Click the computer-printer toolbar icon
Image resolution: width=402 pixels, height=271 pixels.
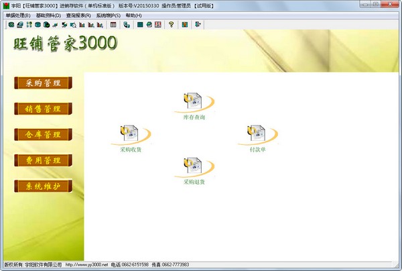tap(20, 25)
